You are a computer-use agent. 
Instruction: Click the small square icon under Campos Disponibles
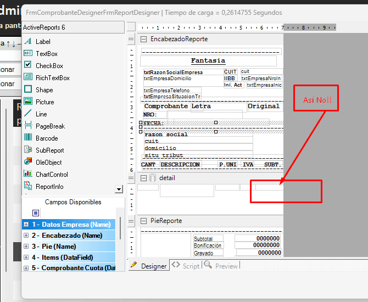pos(36,212)
